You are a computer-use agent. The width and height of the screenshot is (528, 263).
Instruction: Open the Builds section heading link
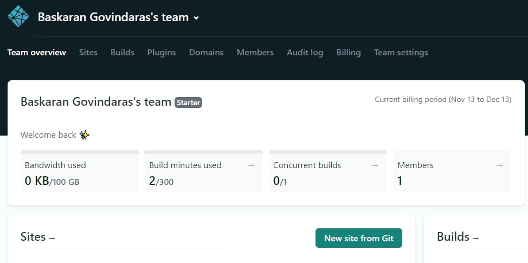[x=458, y=237]
